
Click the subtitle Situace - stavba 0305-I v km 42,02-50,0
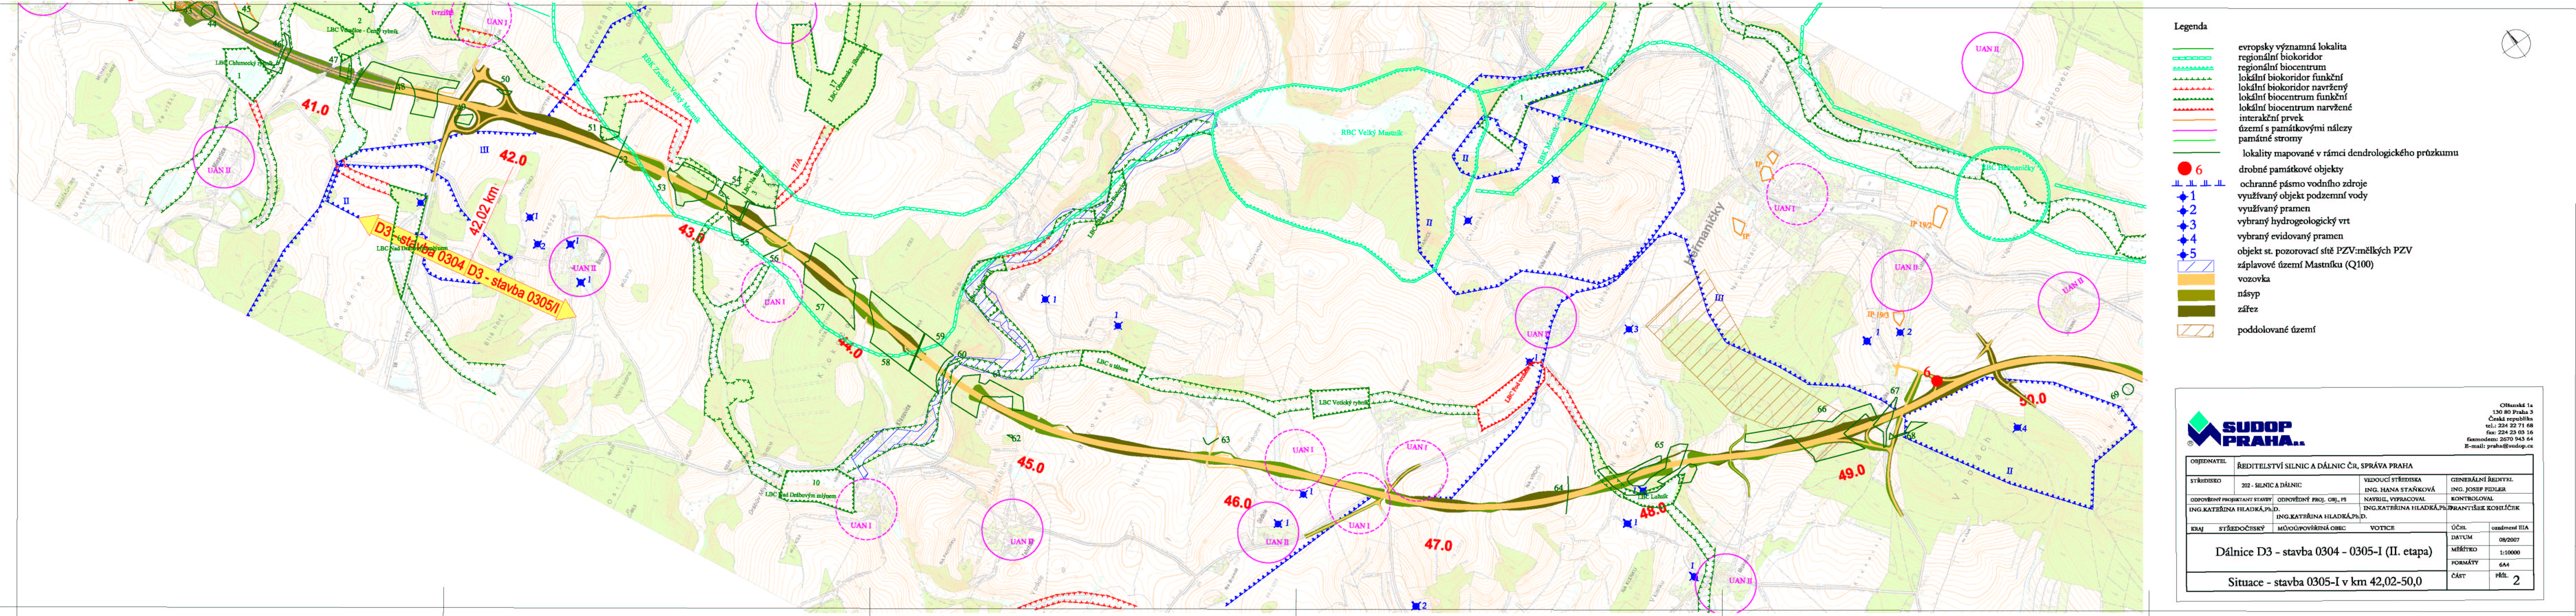[2325, 582]
